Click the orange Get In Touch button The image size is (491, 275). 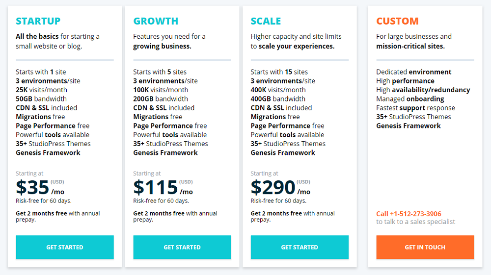[425, 247]
